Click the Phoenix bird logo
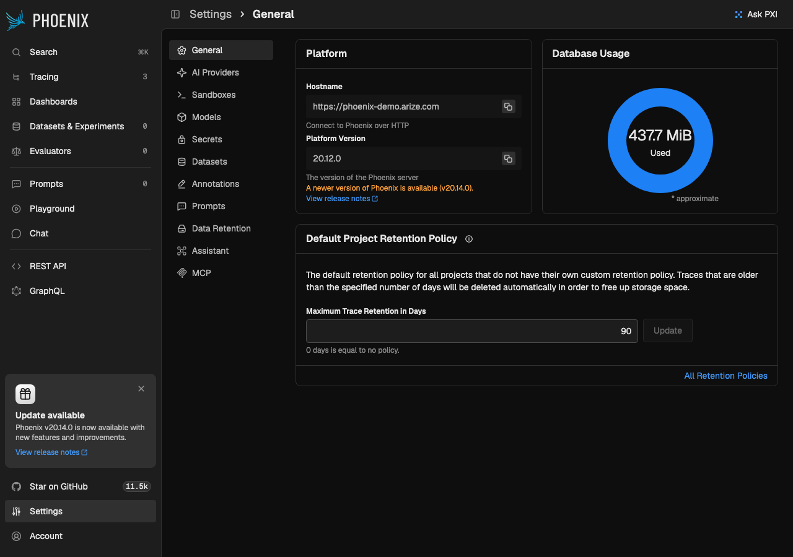The image size is (793, 557). tap(15, 20)
